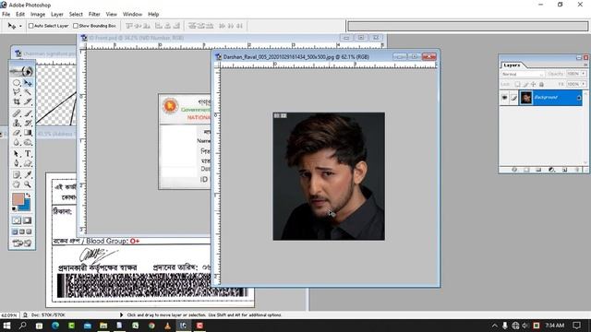
Task: Open the Fill 100% slider arrow
Action: click(584, 84)
